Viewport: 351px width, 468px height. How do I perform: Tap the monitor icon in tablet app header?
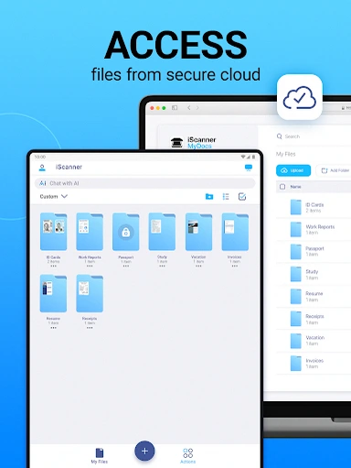[x=249, y=168]
